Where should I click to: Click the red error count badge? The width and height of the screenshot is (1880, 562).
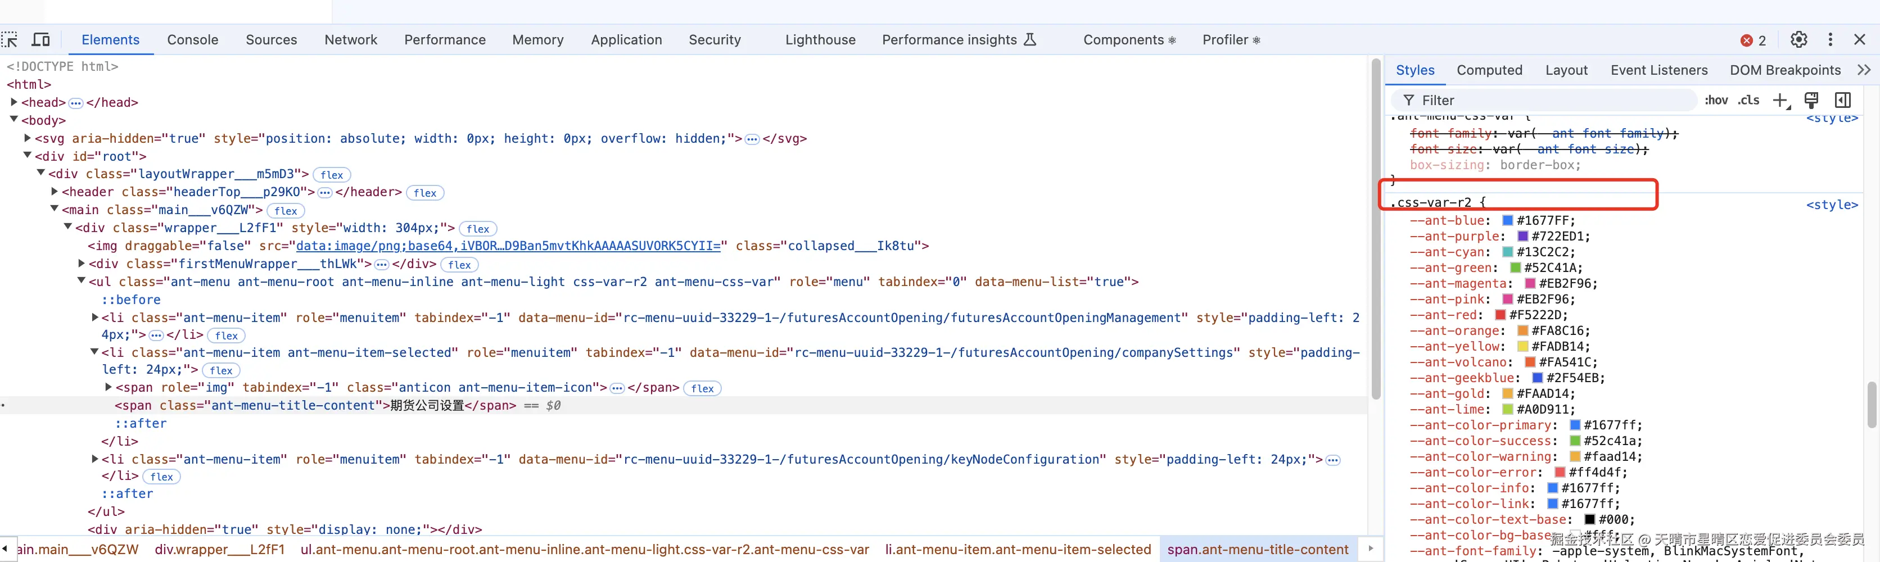point(1752,41)
